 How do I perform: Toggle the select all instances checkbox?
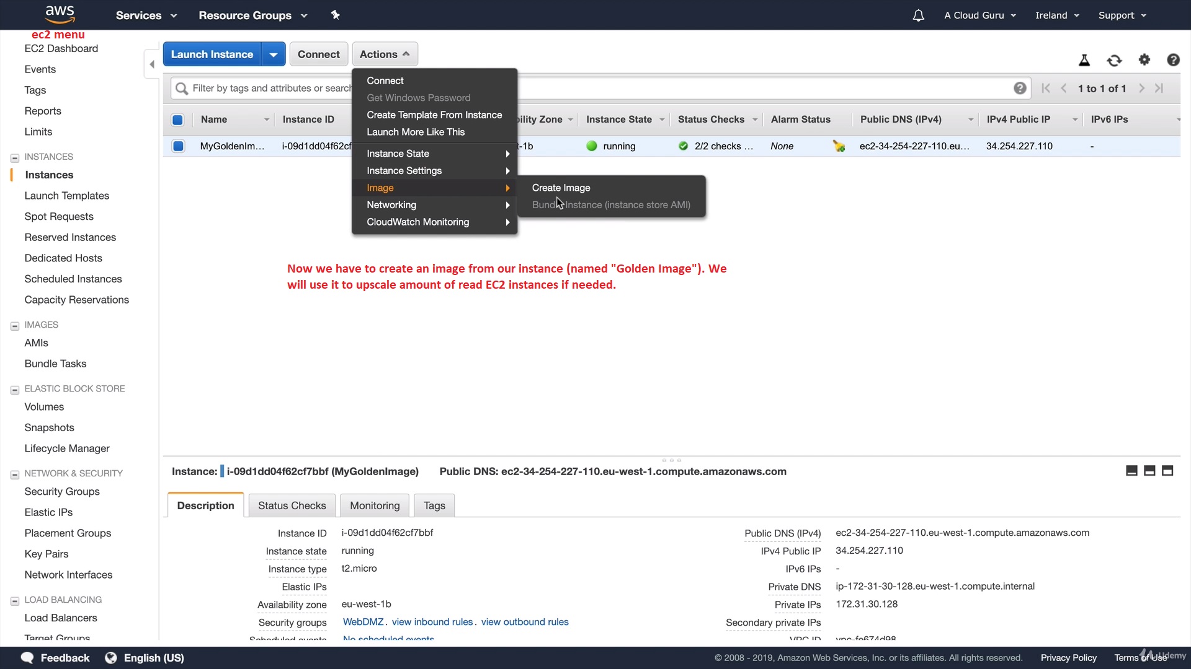(x=177, y=120)
